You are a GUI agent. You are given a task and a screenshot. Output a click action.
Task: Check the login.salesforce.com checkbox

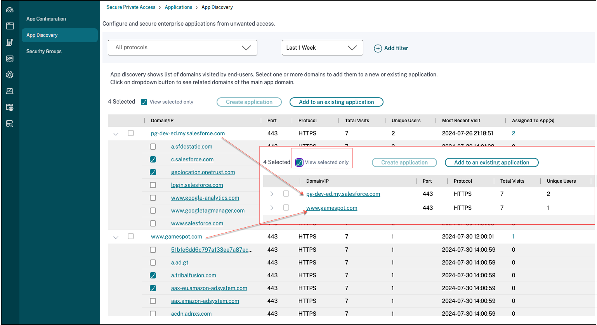[x=153, y=185]
